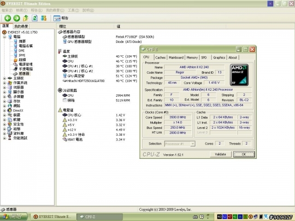Image resolution: width=295 pixels, height=221 pixels.
Task: Click the Core Speed 3500.0 MHz field
Action: click(x=177, y=117)
